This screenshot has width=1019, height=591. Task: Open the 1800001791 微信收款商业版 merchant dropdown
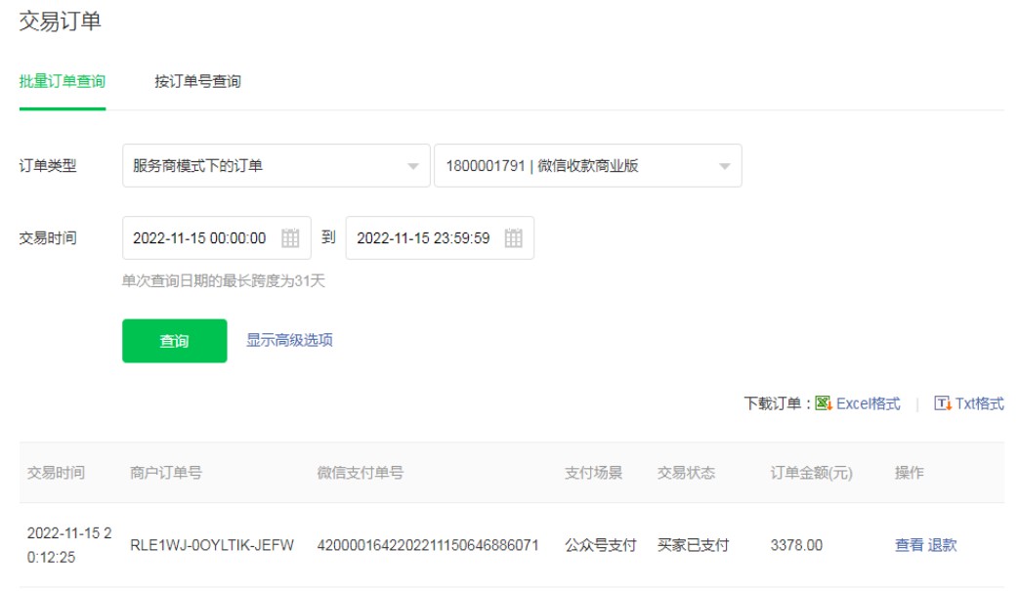[x=587, y=166]
